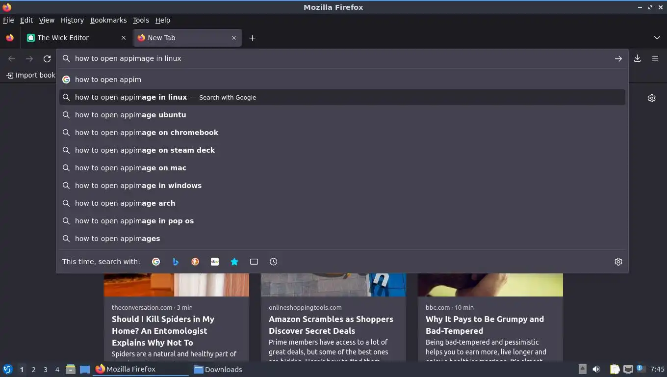The height and width of the screenshot is (377, 667).
Task: Open the Tools menu
Action: (141, 20)
